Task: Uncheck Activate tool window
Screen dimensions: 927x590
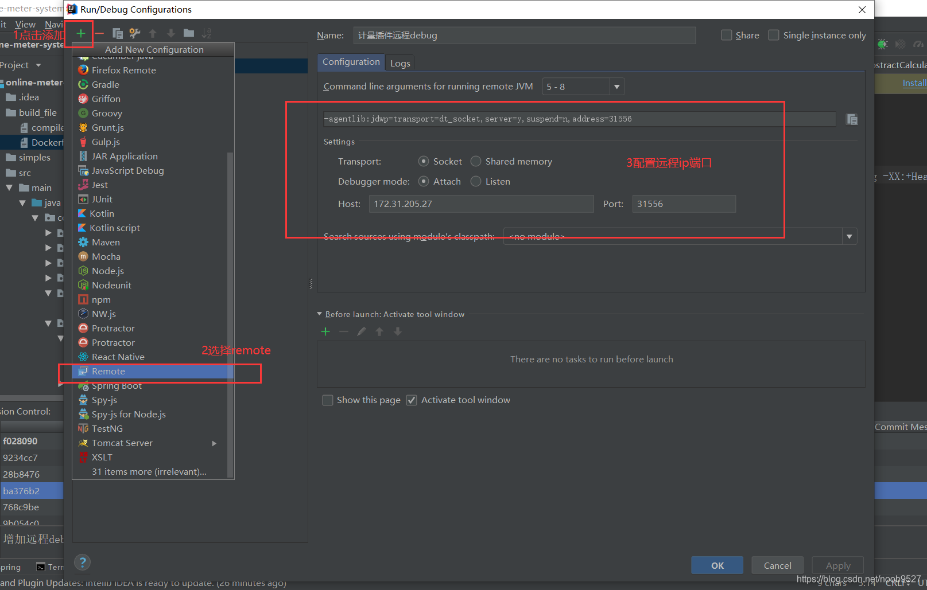Action: point(412,400)
